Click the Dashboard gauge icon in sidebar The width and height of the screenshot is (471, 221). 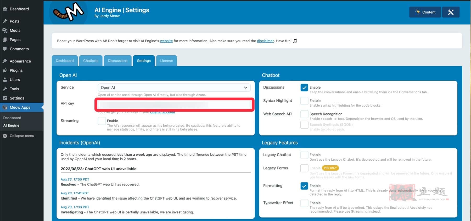pyautogui.click(x=5, y=9)
